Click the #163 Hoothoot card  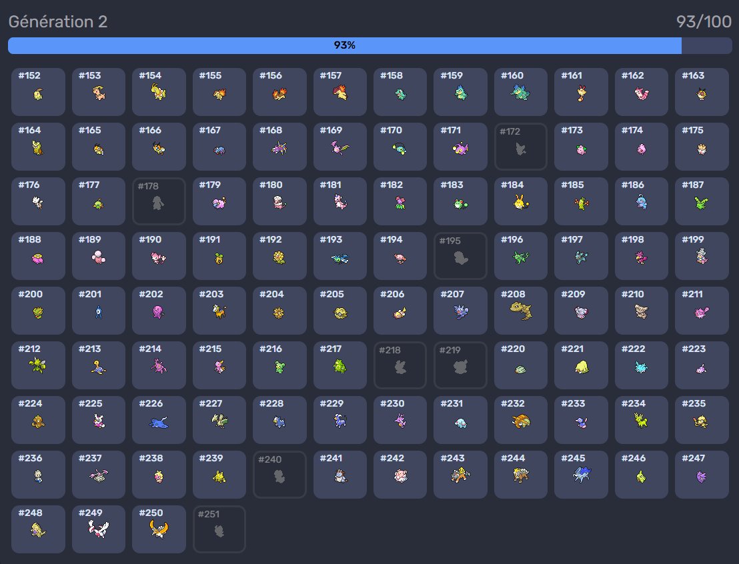(x=702, y=92)
